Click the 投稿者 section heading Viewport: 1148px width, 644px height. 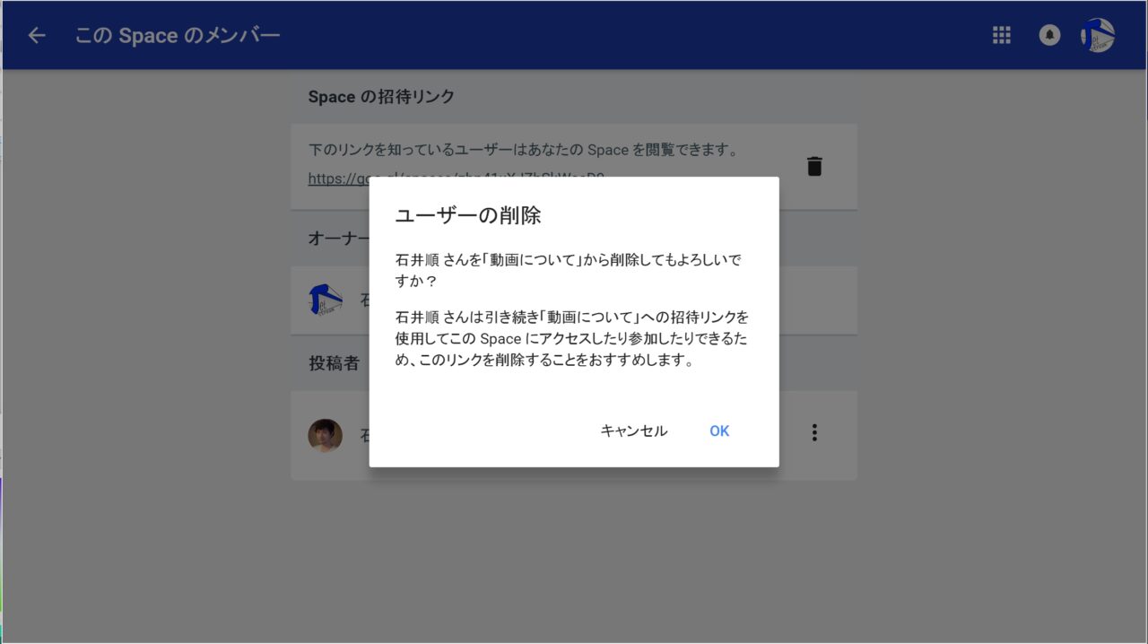pyautogui.click(x=335, y=363)
